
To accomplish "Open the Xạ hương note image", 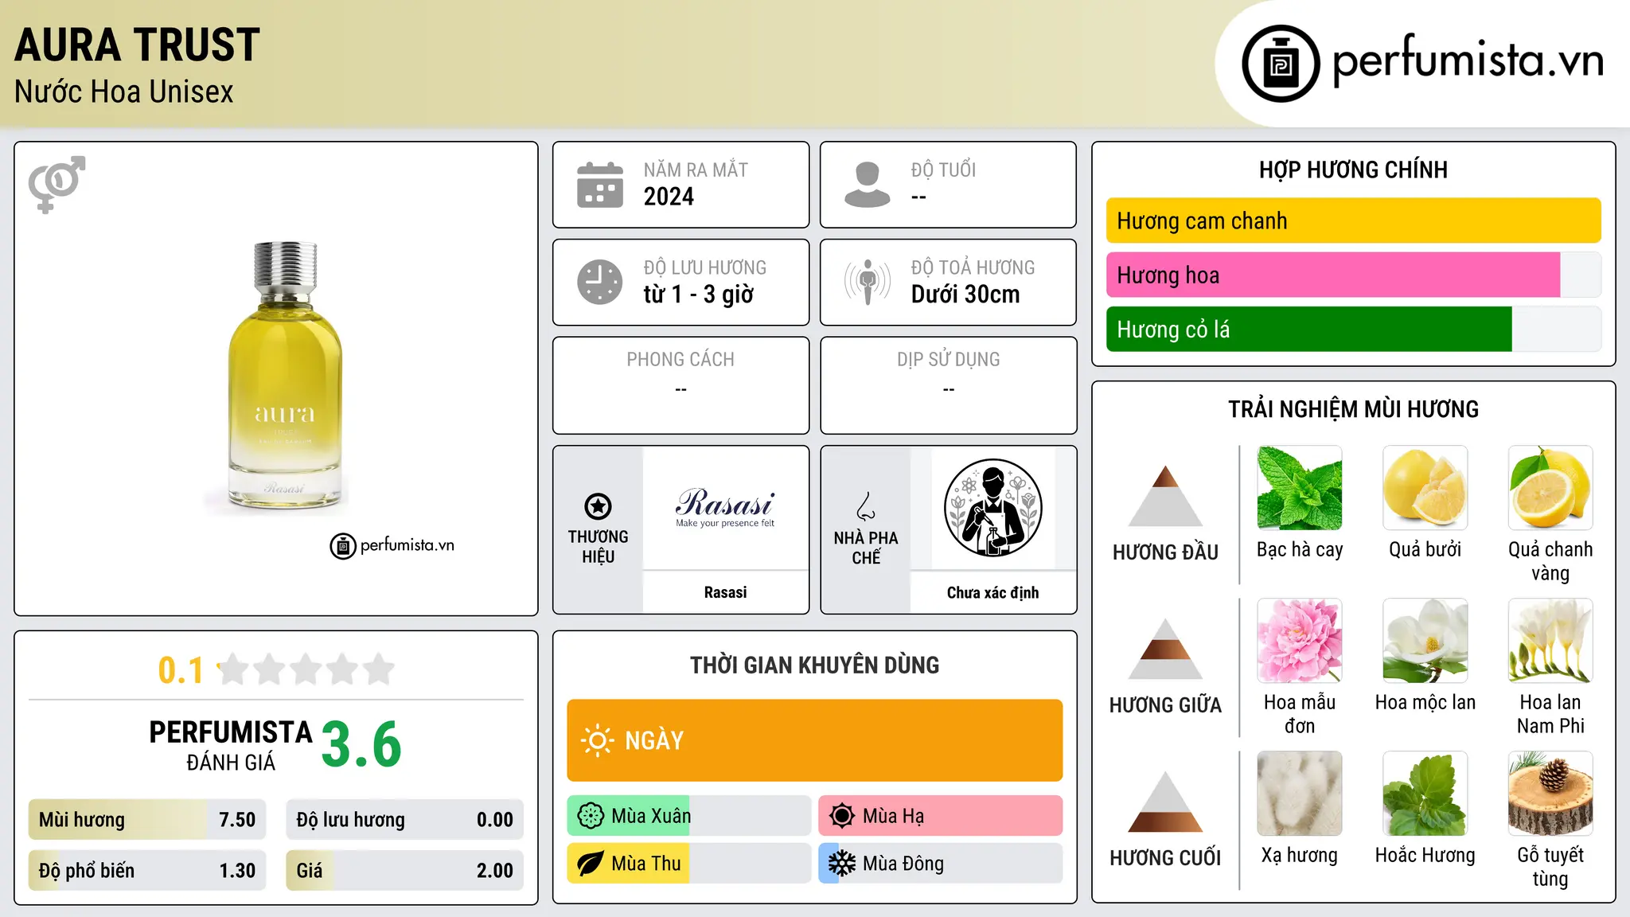I will point(1300,794).
